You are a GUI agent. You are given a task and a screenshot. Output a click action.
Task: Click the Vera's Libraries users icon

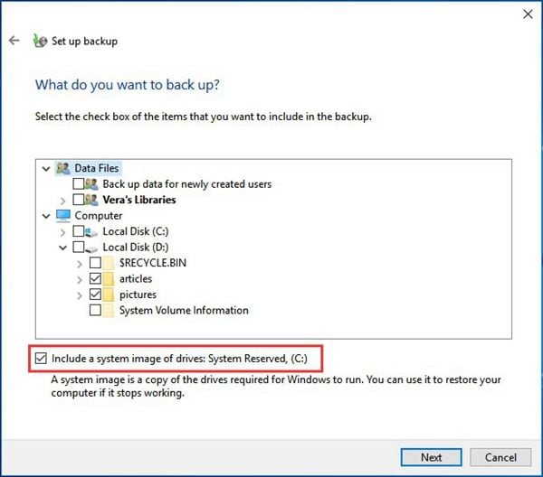point(91,200)
